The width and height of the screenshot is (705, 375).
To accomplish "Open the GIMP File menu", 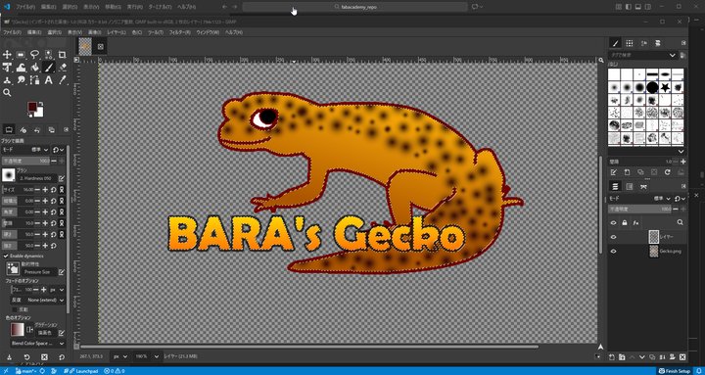I will [x=12, y=33].
